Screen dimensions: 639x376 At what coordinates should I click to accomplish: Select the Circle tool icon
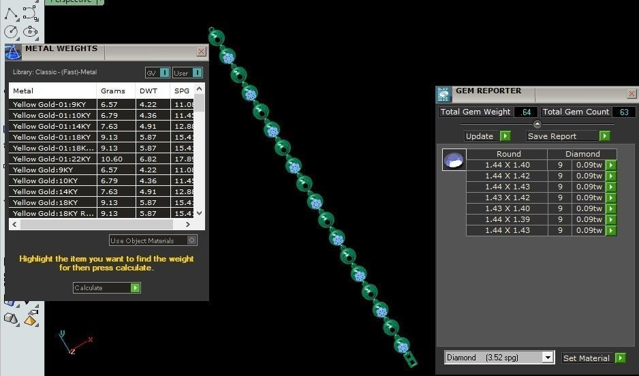(11, 31)
